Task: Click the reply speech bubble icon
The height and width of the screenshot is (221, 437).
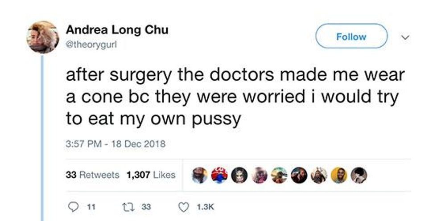Action: tap(73, 207)
